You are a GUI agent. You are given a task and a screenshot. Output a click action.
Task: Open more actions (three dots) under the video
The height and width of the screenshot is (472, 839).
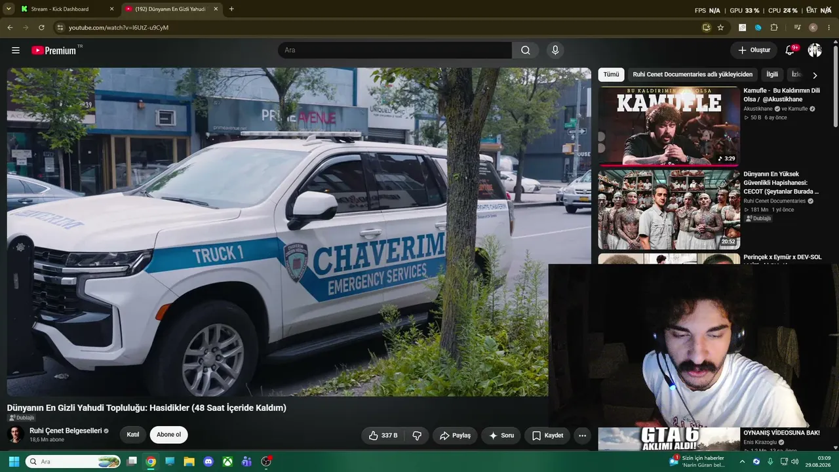tap(582, 435)
